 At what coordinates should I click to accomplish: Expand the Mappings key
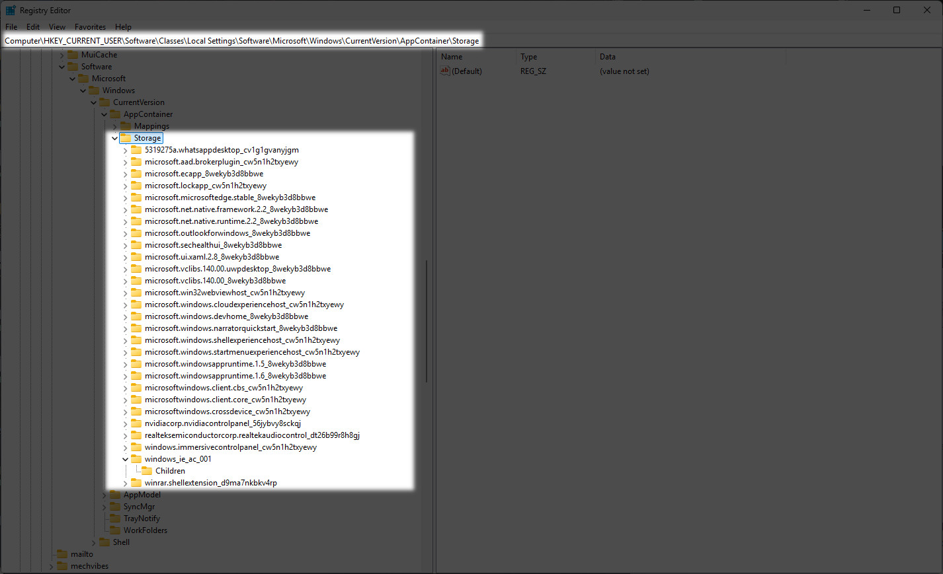point(114,126)
